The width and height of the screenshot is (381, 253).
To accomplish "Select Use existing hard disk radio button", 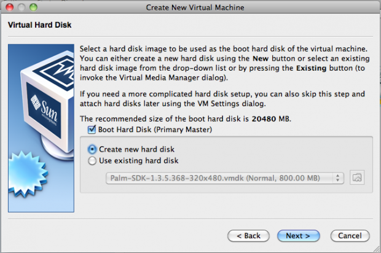I will (x=92, y=161).
